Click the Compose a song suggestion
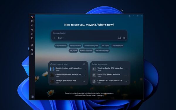Viewport: 176px width, 110px height. [x=61, y=46]
